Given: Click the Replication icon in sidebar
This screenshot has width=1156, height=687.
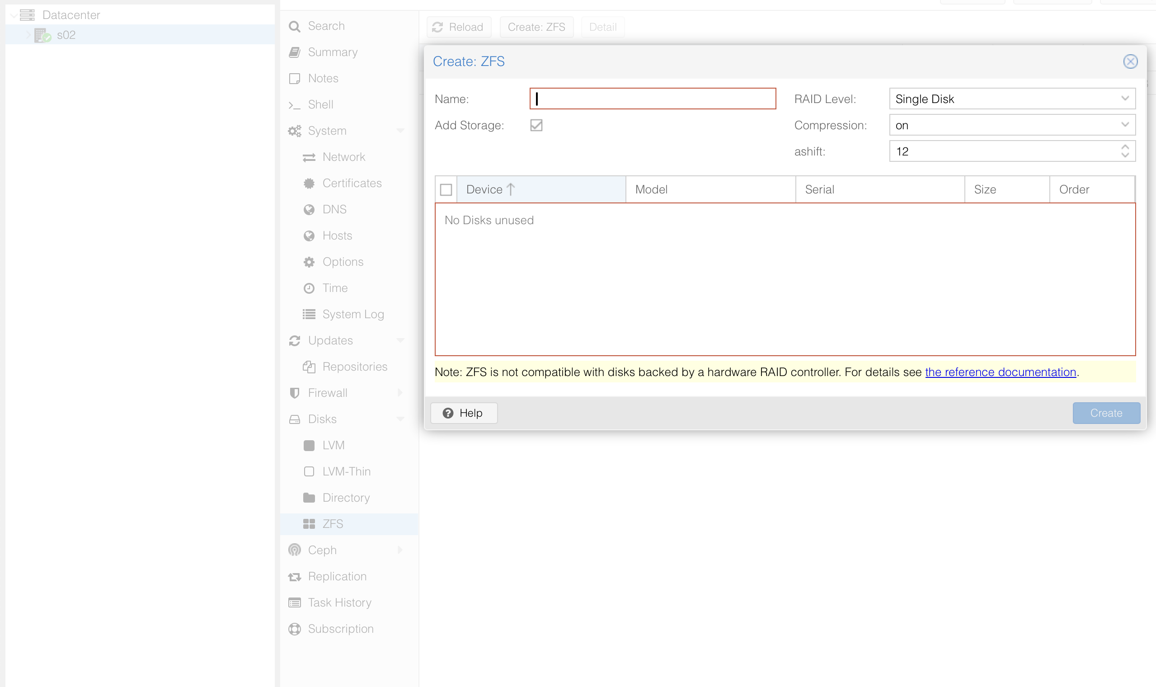Looking at the screenshot, I should 294,576.
